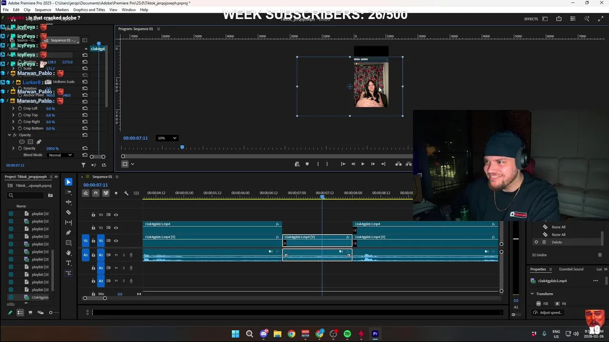609x342 pixels.
Task: Switch Project panel to icon view
Action: [x=30, y=313]
